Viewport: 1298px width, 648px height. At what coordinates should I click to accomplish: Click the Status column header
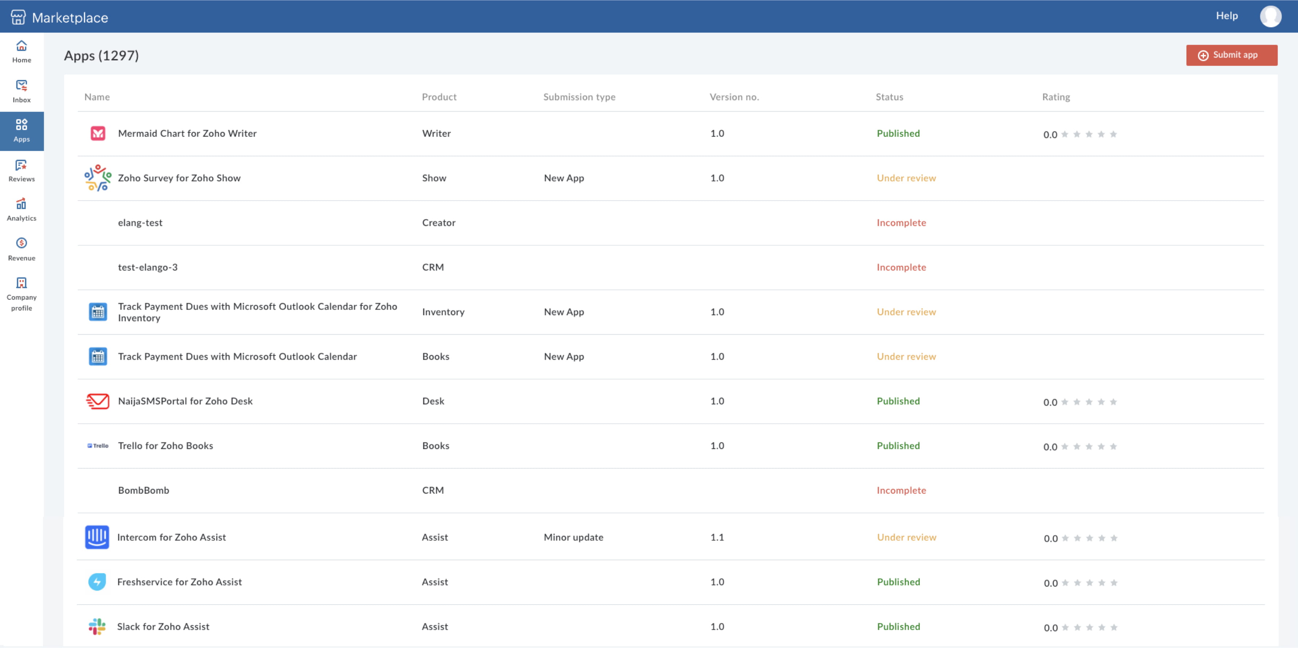pyautogui.click(x=890, y=97)
